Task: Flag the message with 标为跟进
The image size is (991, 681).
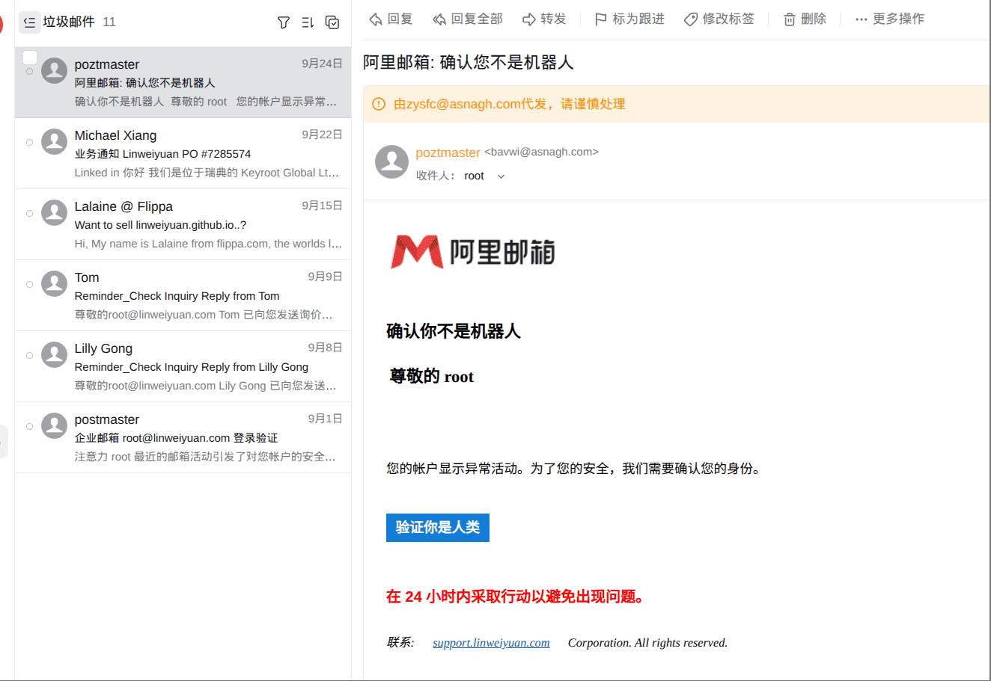Action: point(629,19)
